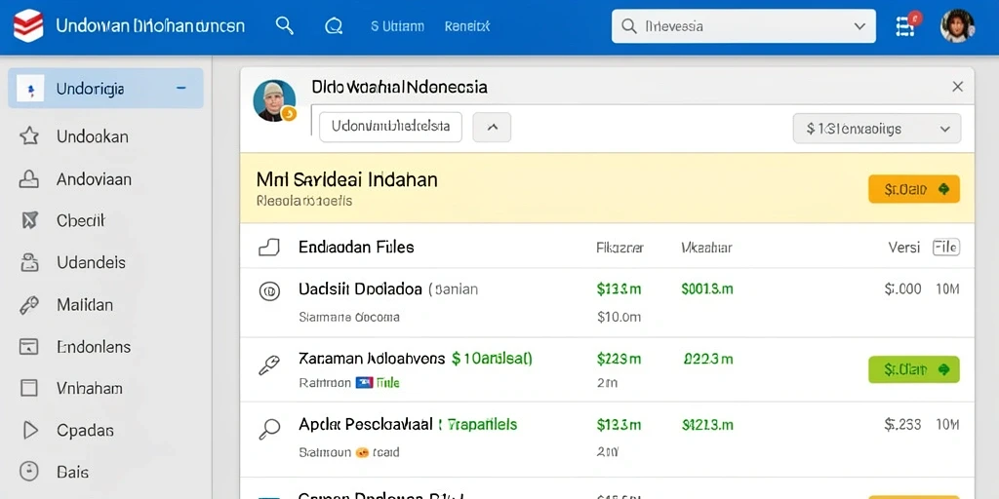Screen dimensions: 999x499
Task: Click the Mnl Sarldeai Indahan banner title
Action: pos(346,179)
